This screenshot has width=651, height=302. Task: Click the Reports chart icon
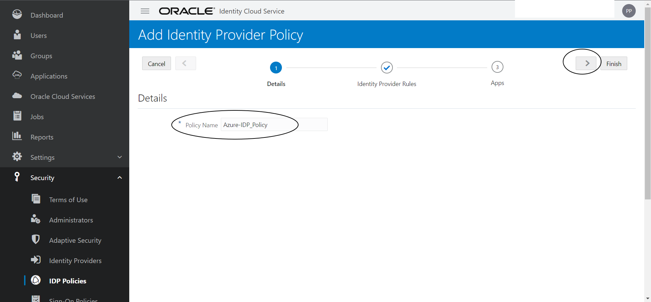point(17,136)
